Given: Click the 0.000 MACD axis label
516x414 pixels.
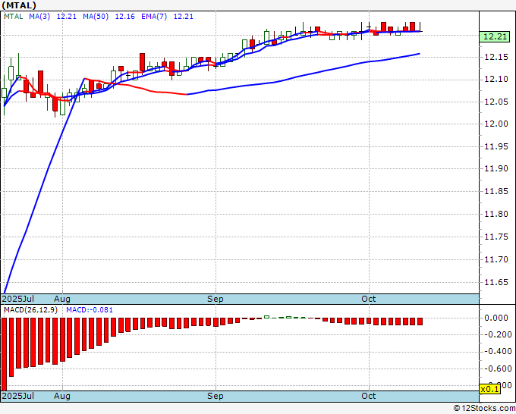Looking at the screenshot, I should 496,318.
